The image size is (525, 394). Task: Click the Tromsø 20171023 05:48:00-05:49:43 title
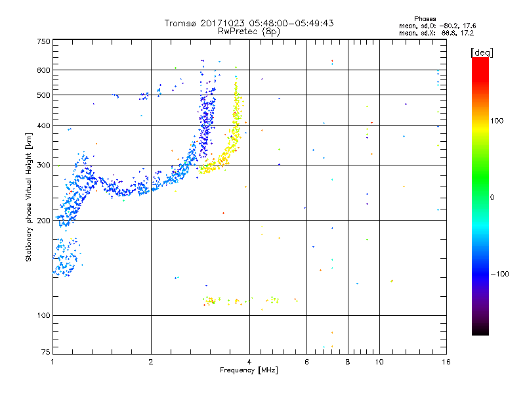coord(249,23)
